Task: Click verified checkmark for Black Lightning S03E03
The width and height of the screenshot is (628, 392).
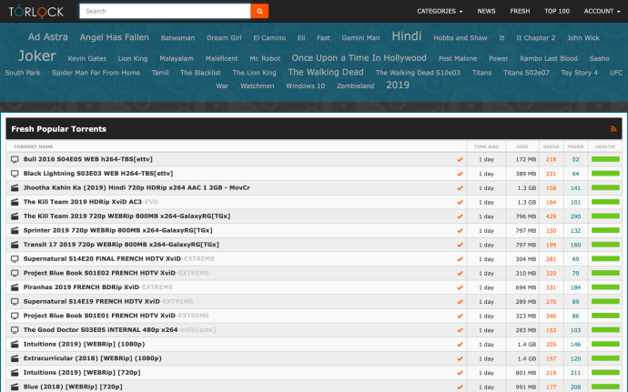Action: point(460,173)
